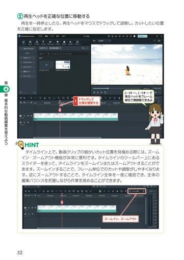Hide the video track using its eye icon
Screen dimensions: 184x260
[28, 116]
